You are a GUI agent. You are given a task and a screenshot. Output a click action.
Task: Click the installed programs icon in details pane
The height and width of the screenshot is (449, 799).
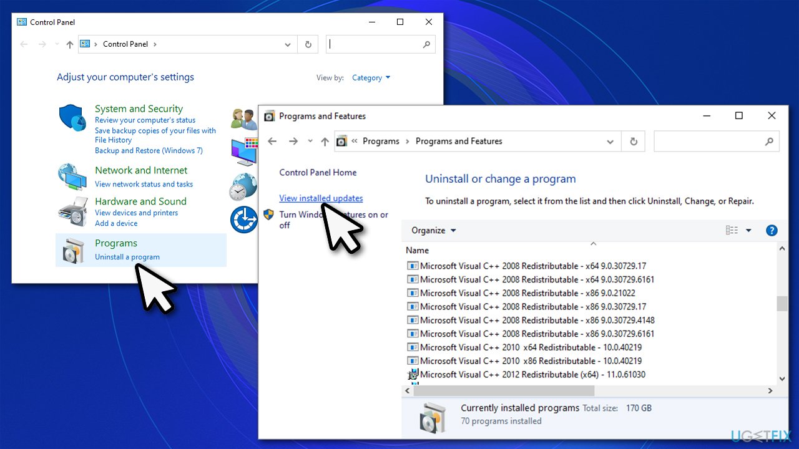click(433, 417)
